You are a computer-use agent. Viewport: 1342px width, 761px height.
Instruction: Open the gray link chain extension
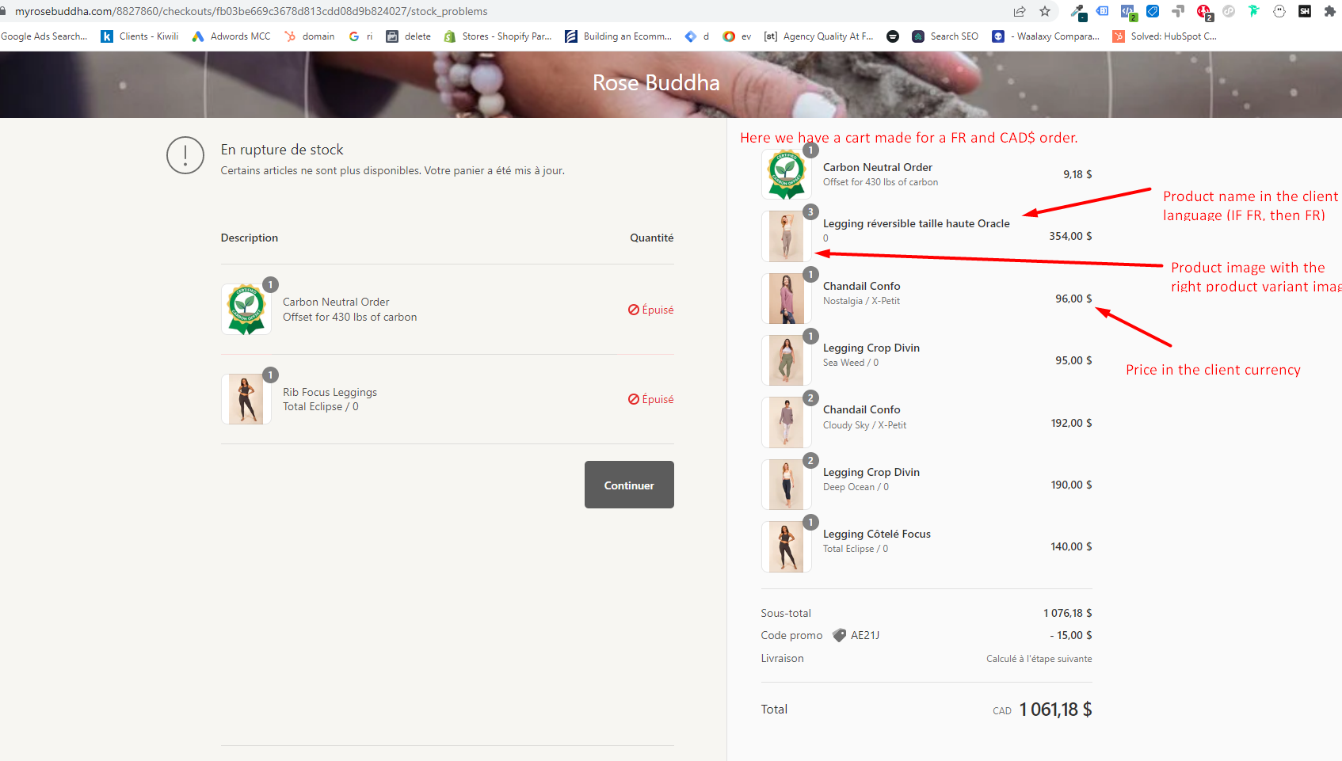pyautogui.click(x=1229, y=11)
